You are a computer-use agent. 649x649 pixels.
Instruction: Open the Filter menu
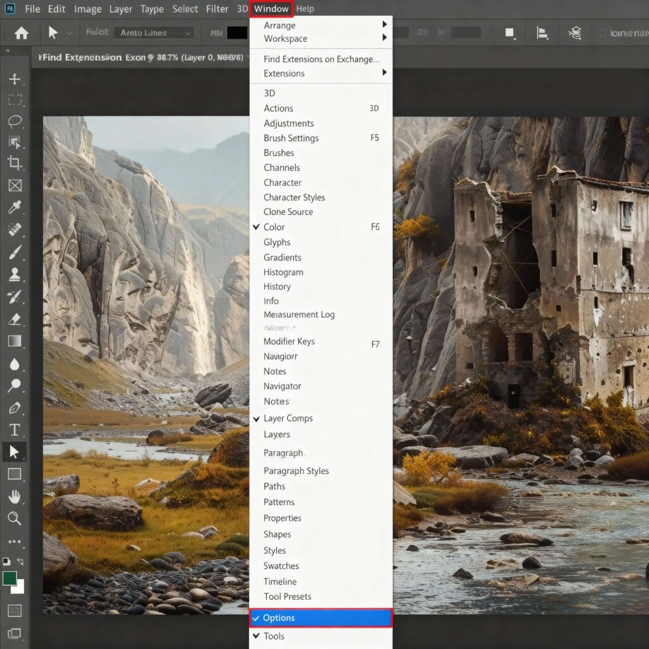pos(217,9)
